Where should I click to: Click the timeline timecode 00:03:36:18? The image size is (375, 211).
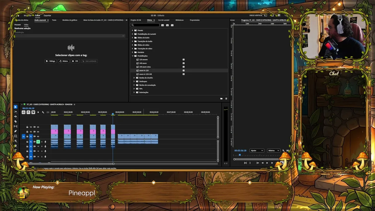pos(28,108)
